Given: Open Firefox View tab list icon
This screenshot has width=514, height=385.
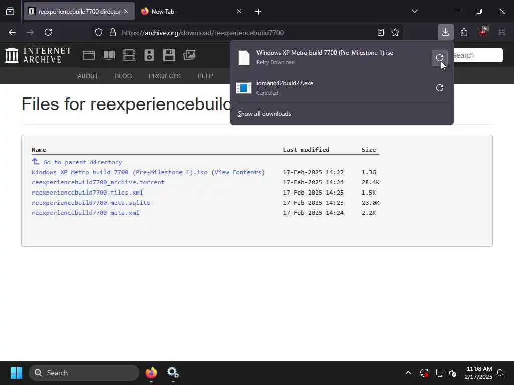Looking at the screenshot, I should (x=10, y=11).
